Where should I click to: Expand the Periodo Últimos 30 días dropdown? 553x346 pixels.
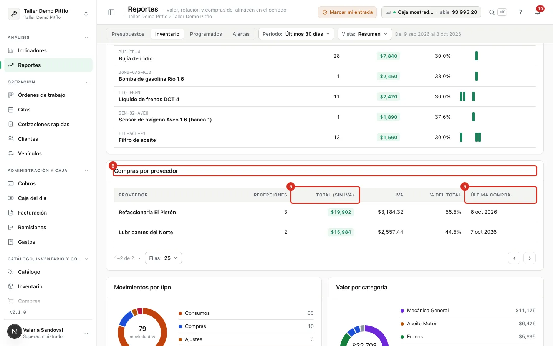click(296, 34)
